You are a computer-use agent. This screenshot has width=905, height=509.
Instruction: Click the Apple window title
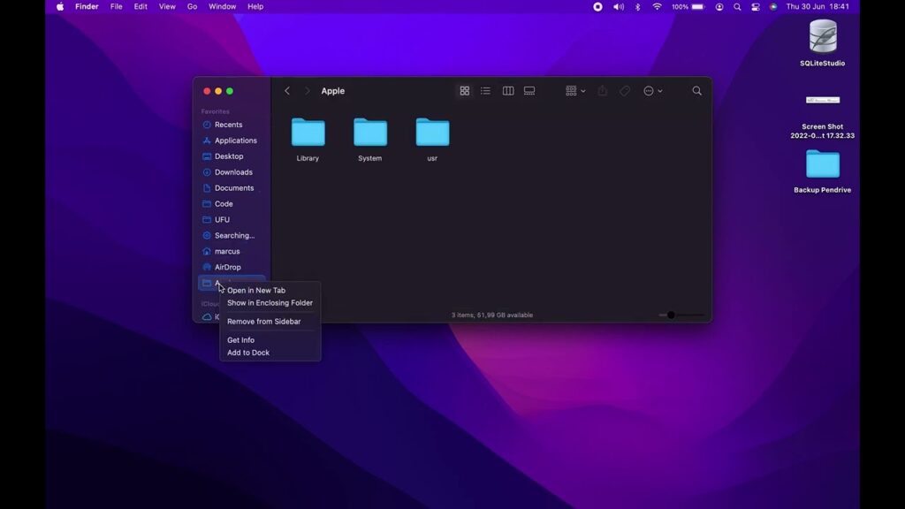tap(333, 91)
